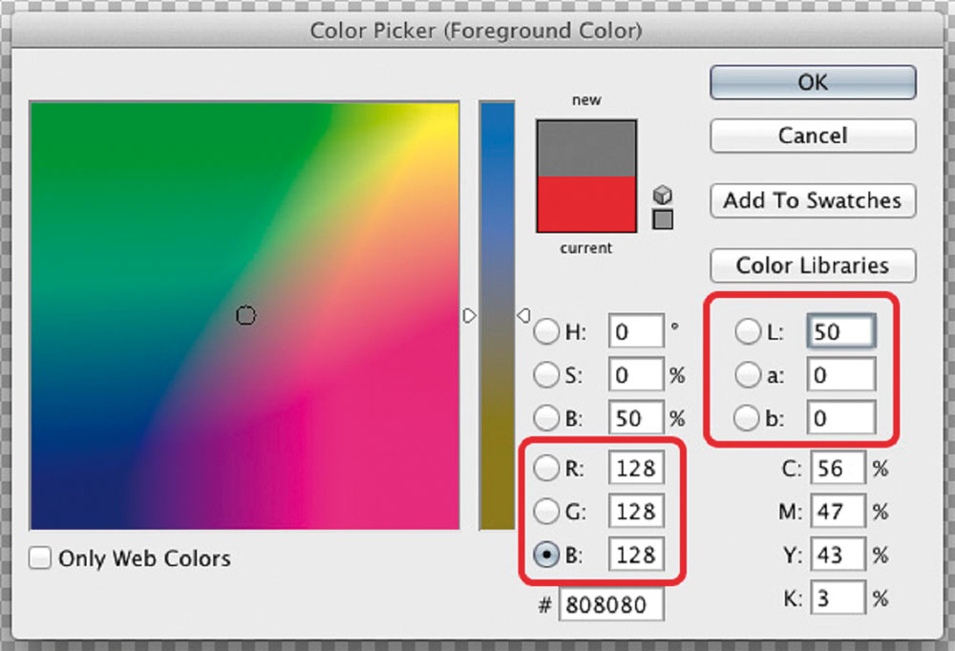Select the H hue radio button

coord(546,332)
